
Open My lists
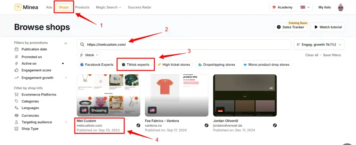[x=324, y=7]
